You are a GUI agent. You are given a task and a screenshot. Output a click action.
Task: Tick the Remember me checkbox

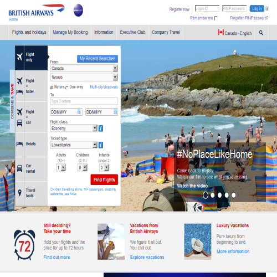click(x=216, y=18)
